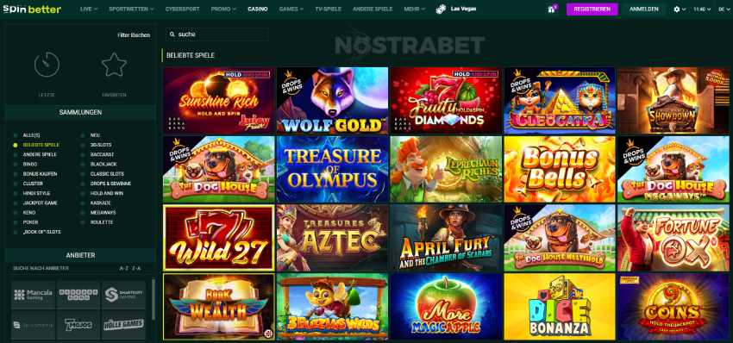The image size is (733, 343).
Task: Click Filter löschen
Action: coord(134,35)
